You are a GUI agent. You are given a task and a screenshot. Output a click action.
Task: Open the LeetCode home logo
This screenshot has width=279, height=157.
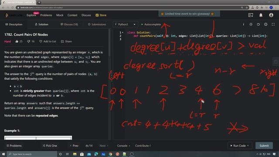14,15
